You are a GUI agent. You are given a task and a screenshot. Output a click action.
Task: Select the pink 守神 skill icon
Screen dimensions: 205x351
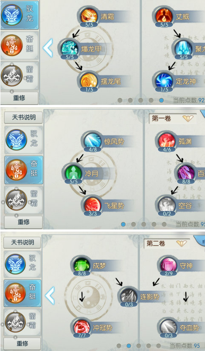tap(168, 266)
